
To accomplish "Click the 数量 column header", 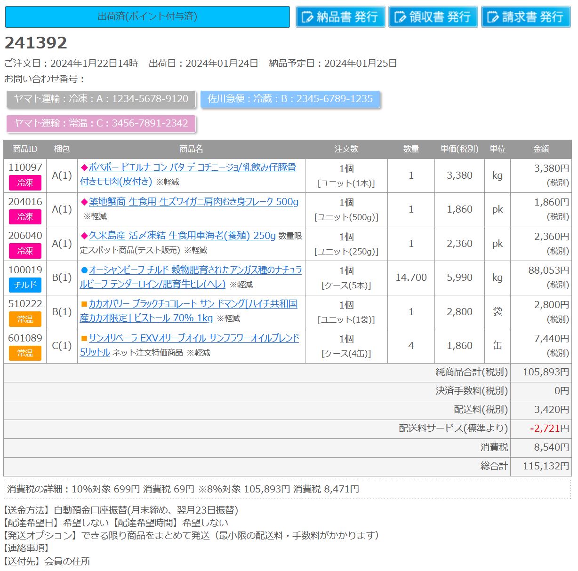I will [411, 149].
